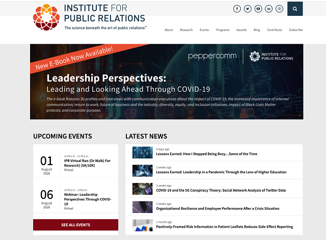The width and height of the screenshot is (326, 240).
Task: Click thumbnail for 'How I Stopped Being Busy'
Action: coord(143,152)
